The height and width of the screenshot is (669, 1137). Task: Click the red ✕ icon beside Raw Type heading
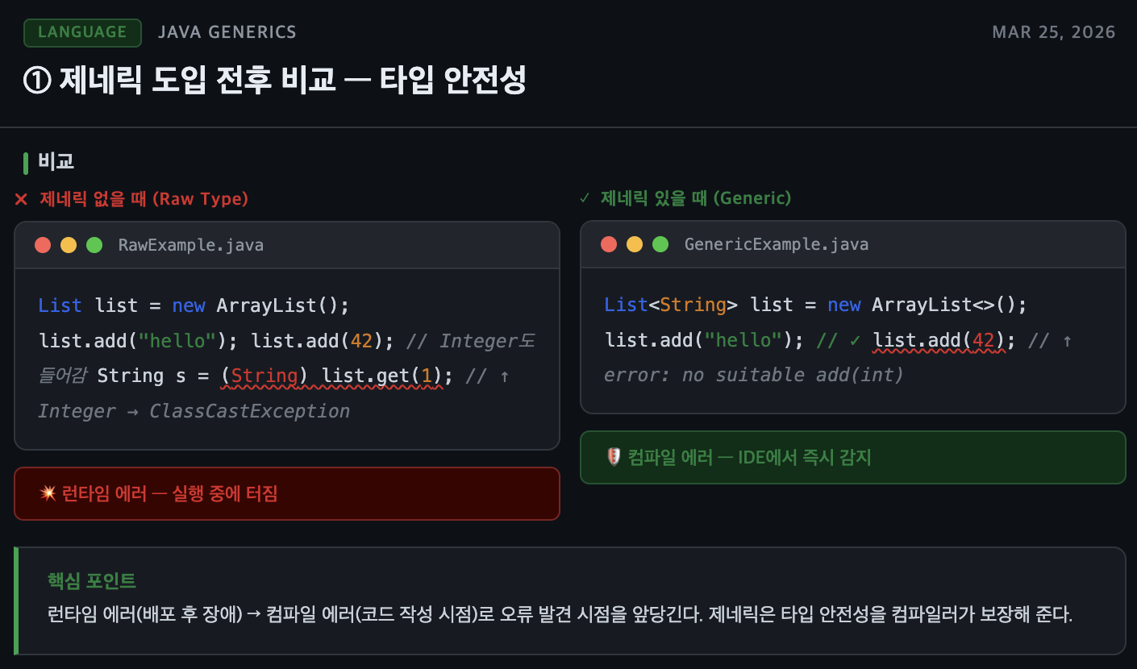click(21, 199)
